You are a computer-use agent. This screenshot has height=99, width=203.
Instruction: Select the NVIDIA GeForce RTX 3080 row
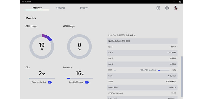(142, 41)
